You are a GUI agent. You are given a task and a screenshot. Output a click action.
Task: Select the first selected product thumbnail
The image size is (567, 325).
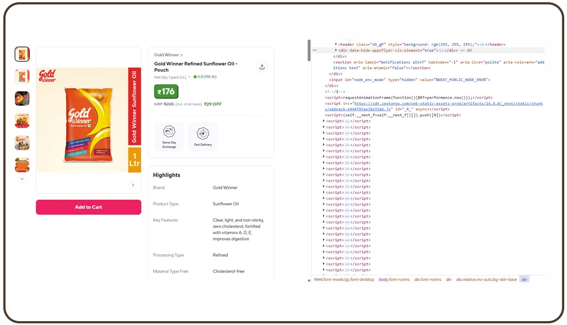22,54
